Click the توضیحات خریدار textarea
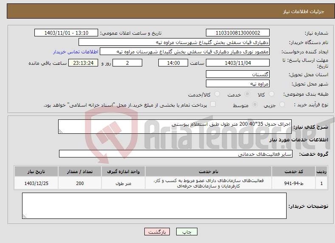335x243 pixels. click(x=154, y=206)
